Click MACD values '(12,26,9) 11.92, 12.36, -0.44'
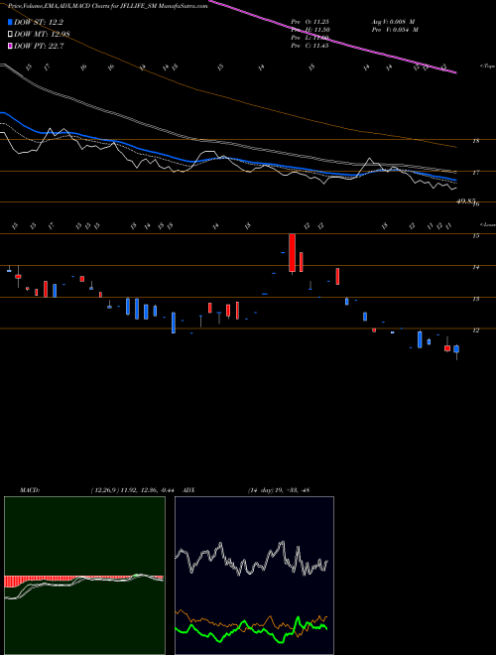The height and width of the screenshot is (655, 496). 134,490
